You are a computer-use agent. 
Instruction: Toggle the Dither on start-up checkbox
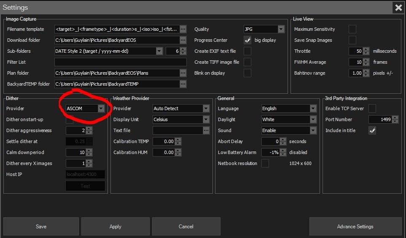[70, 119]
